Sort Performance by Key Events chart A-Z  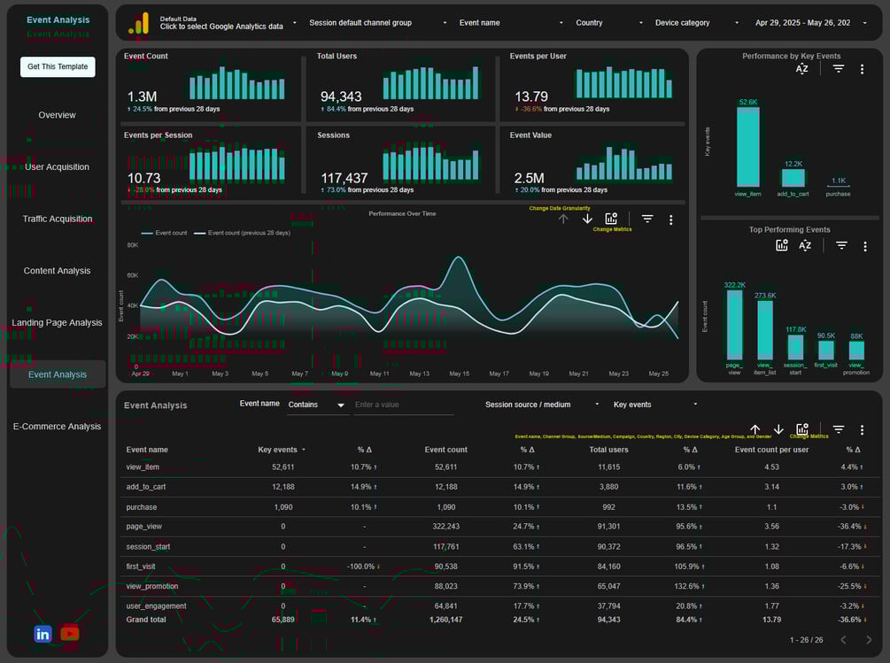[801, 69]
